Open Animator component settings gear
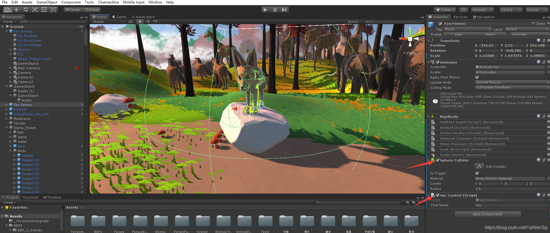 click(548, 62)
